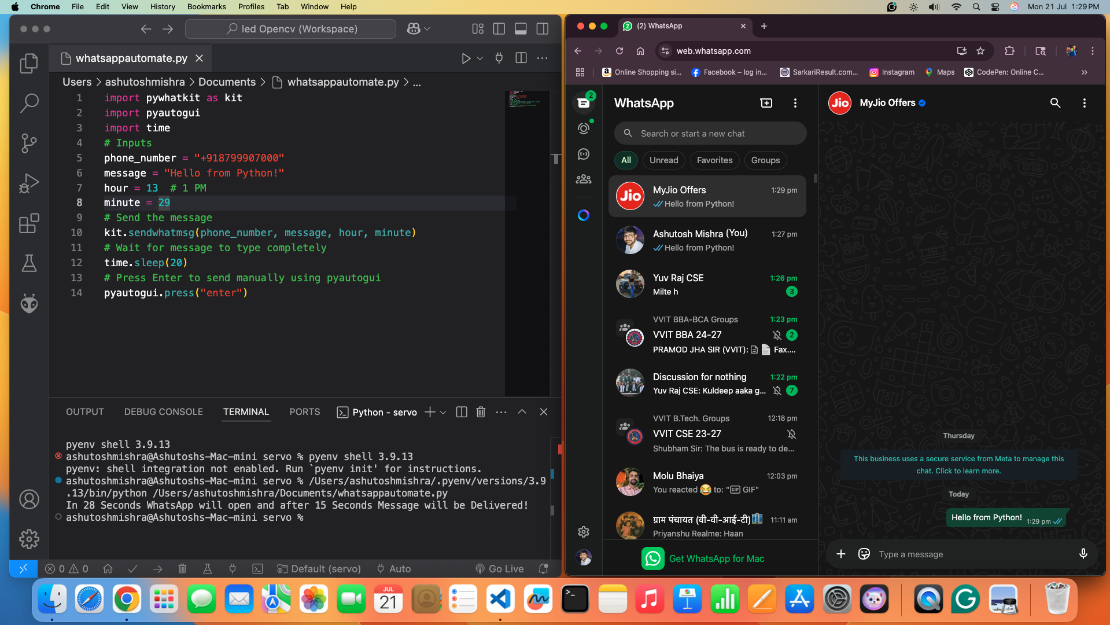Toggle the VS Code bottom panel layout
Viewport: 1110px width, 625px height.
(x=521, y=28)
